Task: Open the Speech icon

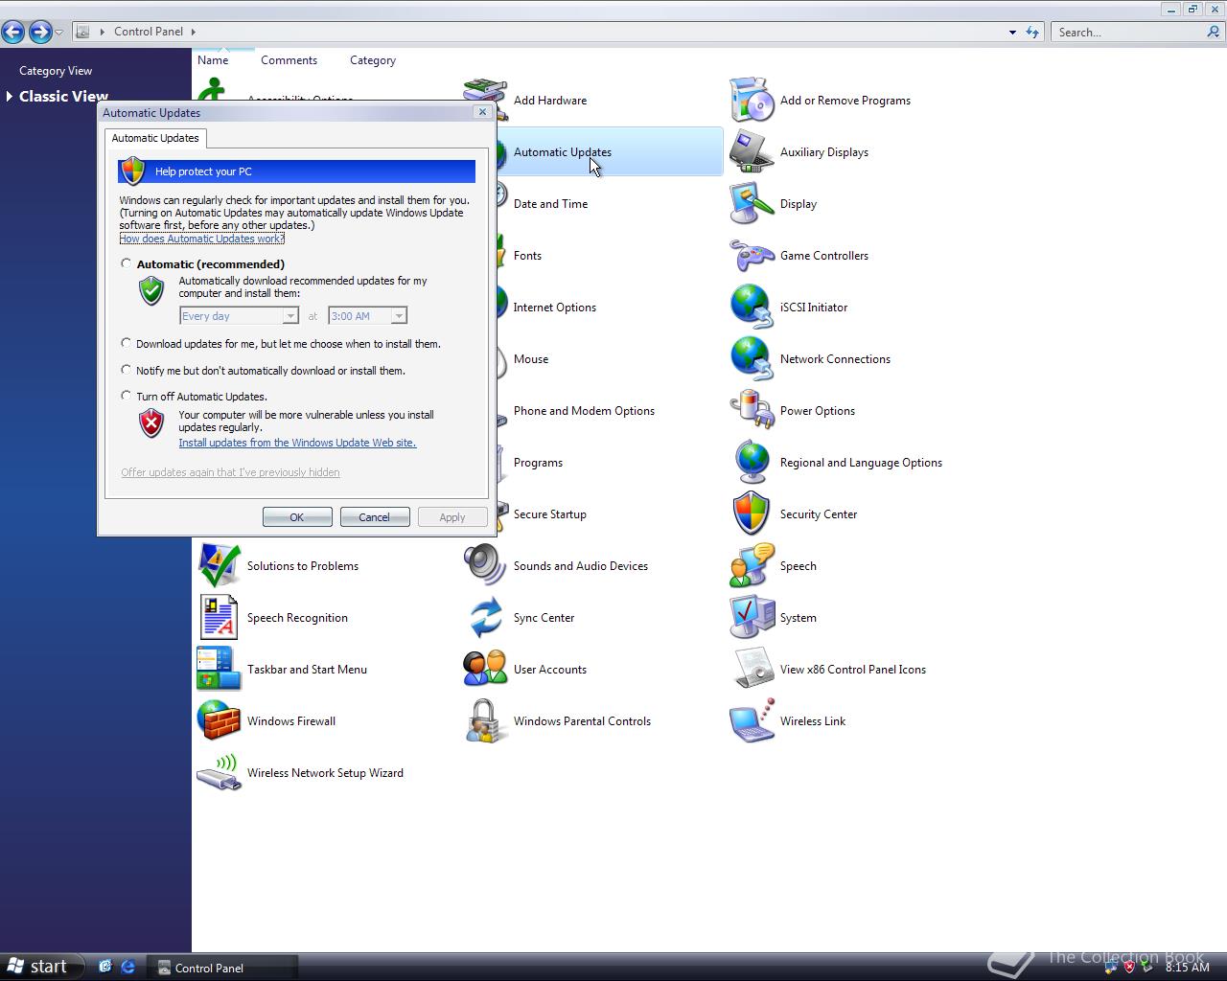Action: [752, 566]
